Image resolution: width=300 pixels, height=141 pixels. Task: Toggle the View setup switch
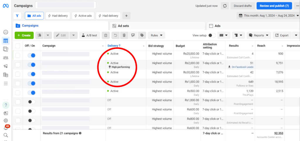point(212,35)
